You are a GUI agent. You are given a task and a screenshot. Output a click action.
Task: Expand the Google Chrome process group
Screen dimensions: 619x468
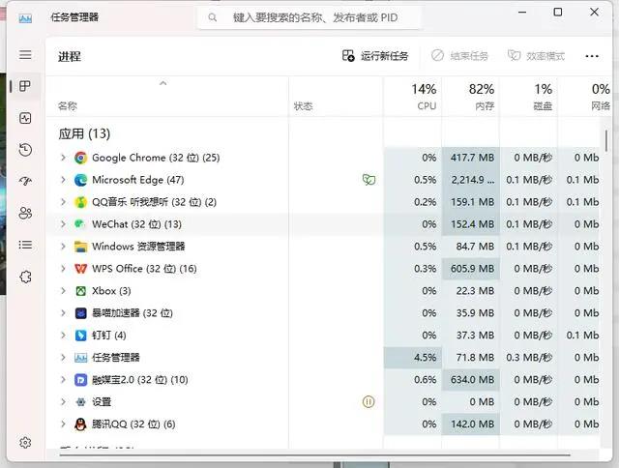pos(63,158)
